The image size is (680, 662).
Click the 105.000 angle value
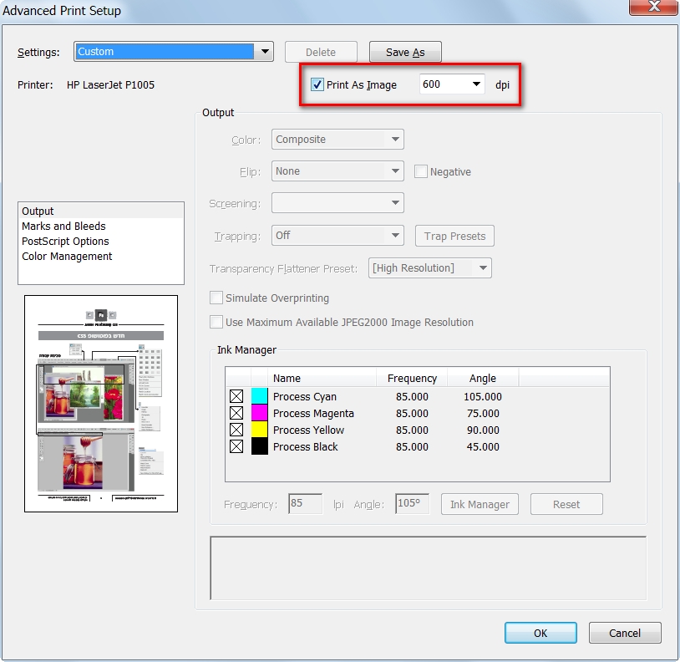coord(483,396)
